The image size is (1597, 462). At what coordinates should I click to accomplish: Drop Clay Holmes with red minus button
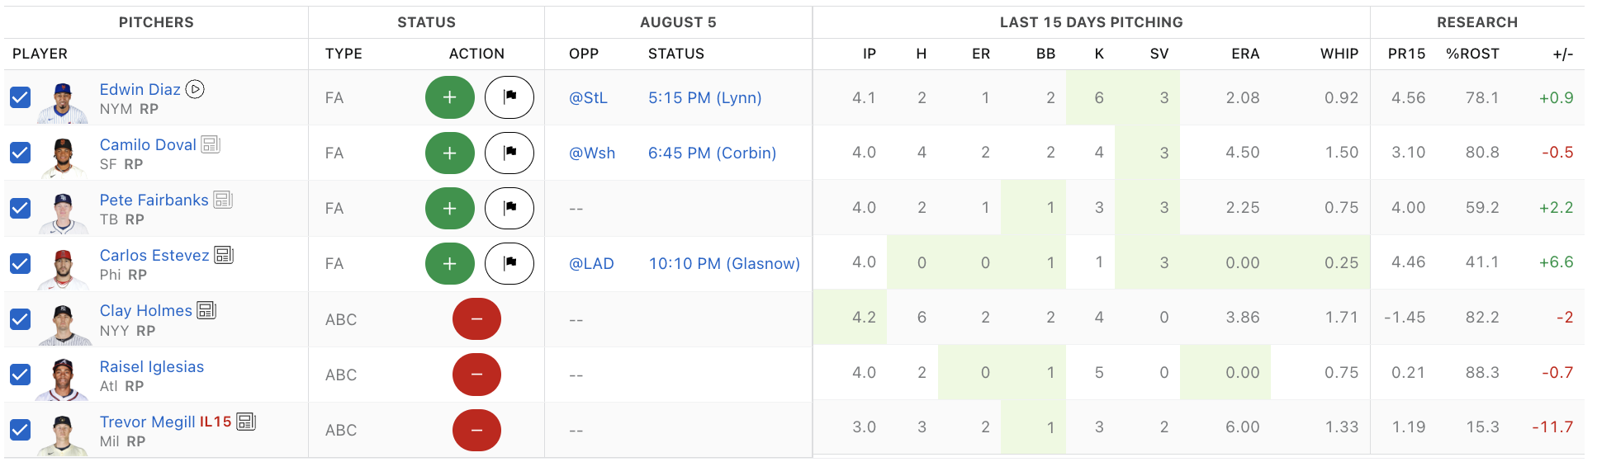tap(476, 319)
